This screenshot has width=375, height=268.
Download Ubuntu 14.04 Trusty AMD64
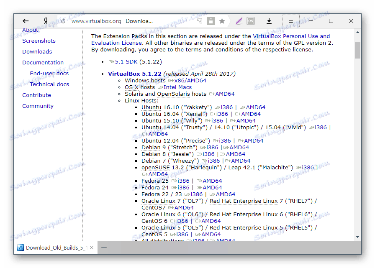158,134
